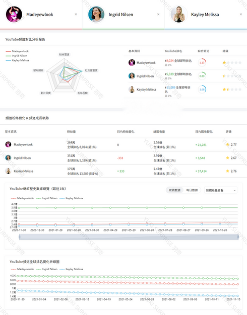Select the Madeyewlook header tab name
The height and width of the screenshot is (315, 247).
[40, 15]
